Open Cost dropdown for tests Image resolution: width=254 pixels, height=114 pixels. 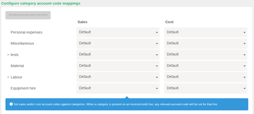[x=205, y=55]
